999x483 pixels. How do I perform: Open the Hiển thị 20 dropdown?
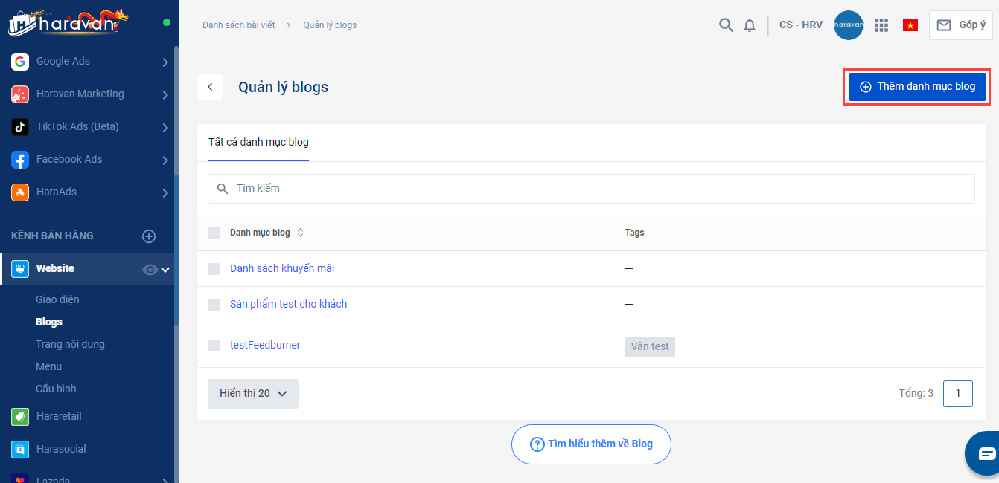[253, 394]
